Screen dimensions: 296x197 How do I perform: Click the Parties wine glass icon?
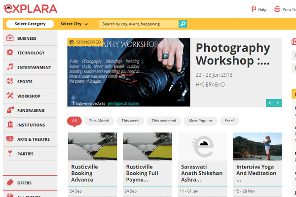(10, 153)
